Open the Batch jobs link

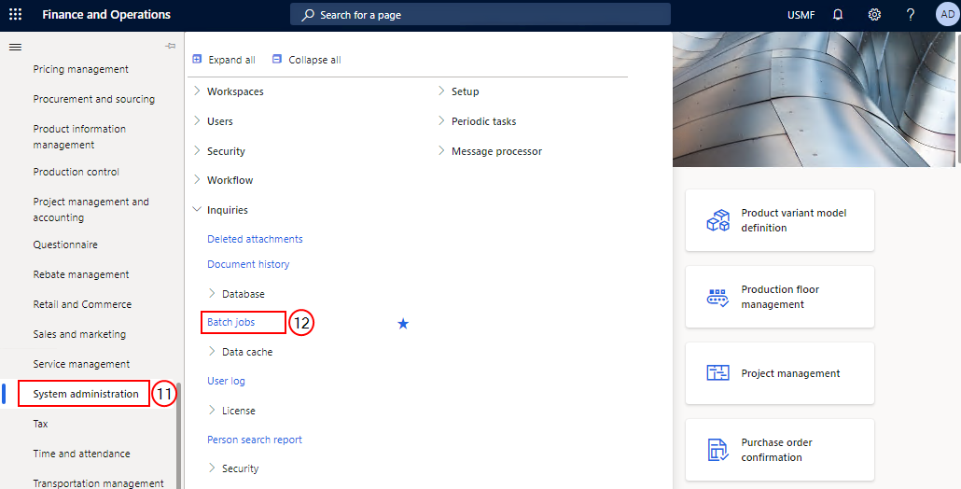pyautogui.click(x=231, y=322)
